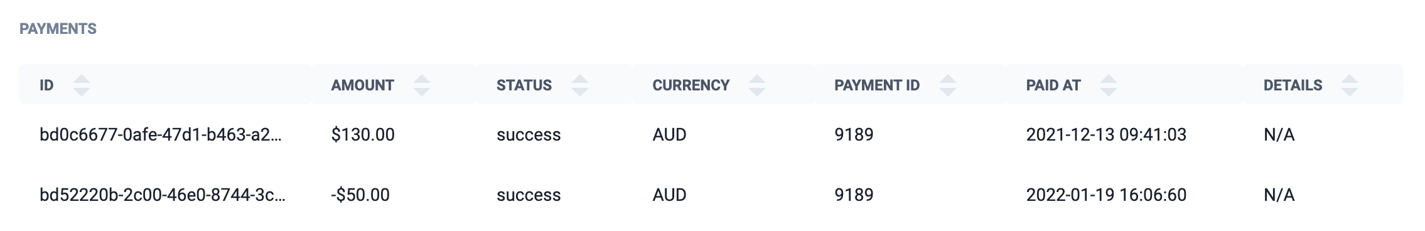The width and height of the screenshot is (1425, 231).
Task: Click the CURRENCY header label
Action: pyautogui.click(x=691, y=85)
